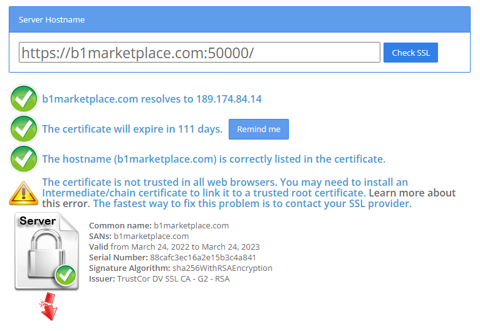480x331 pixels.
Task: Click the Serial Number 88cafc3ec16a2e15b3c4a841 line
Action: [172, 257]
